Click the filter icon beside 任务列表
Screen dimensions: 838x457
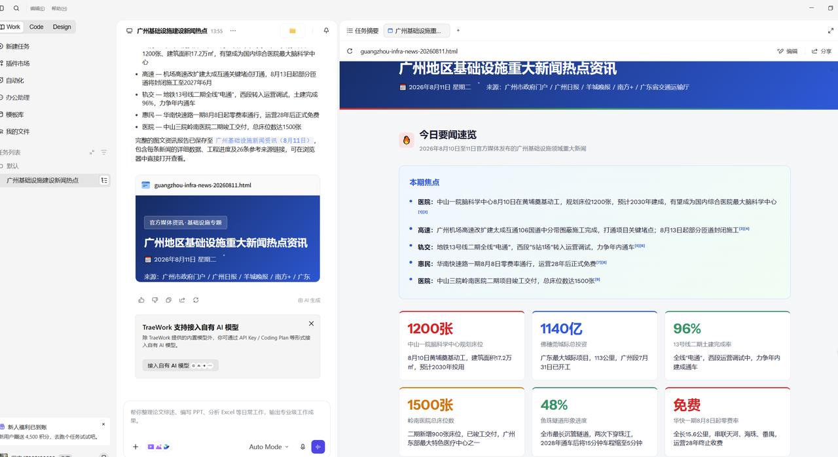coord(103,153)
